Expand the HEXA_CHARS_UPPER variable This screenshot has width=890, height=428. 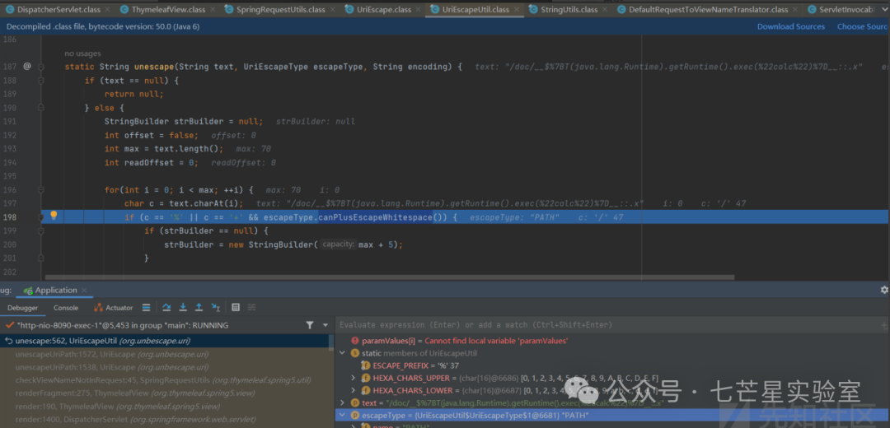[354, 378]
